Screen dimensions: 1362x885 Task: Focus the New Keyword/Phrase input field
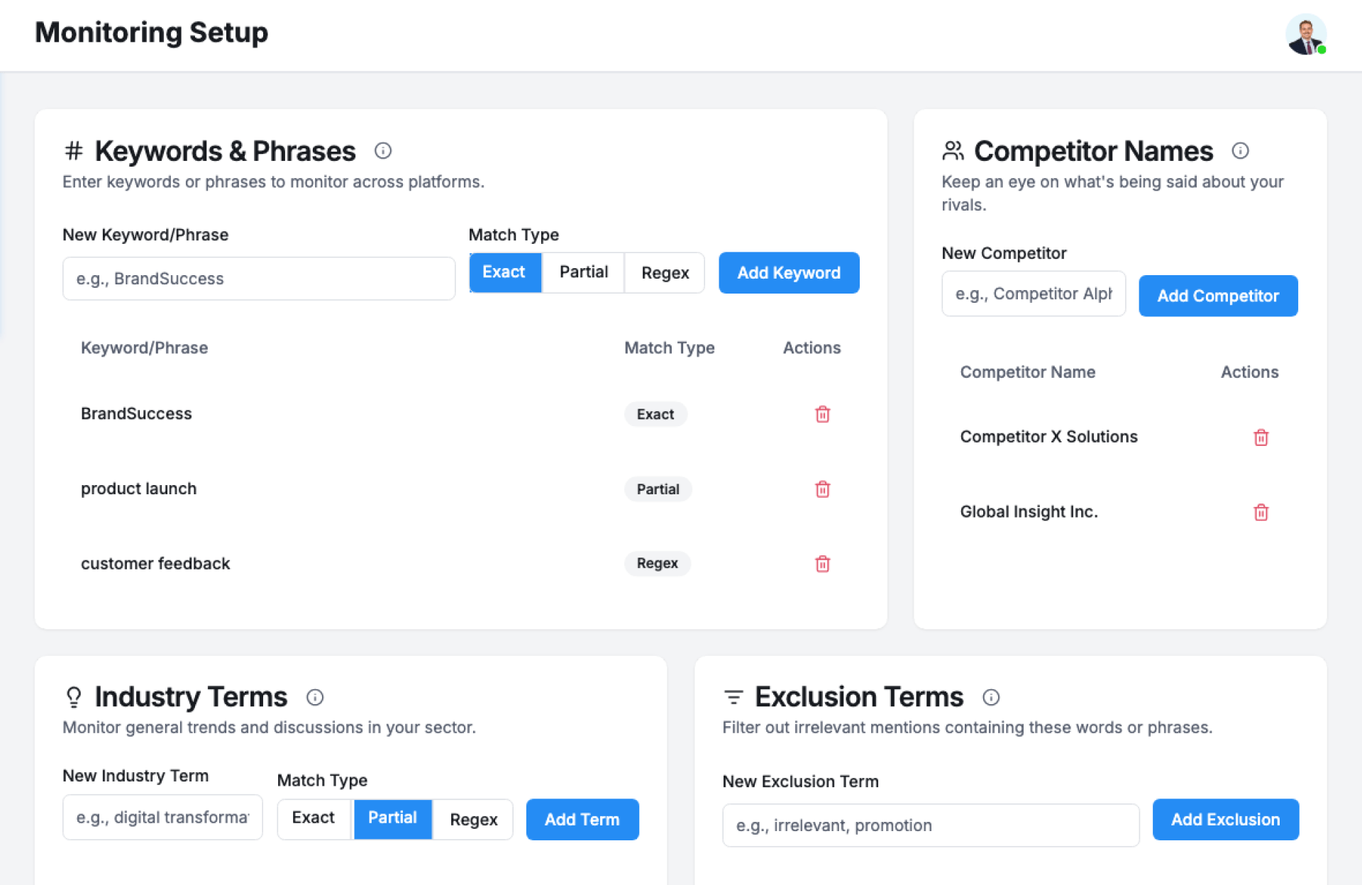(x=259, y=279)
